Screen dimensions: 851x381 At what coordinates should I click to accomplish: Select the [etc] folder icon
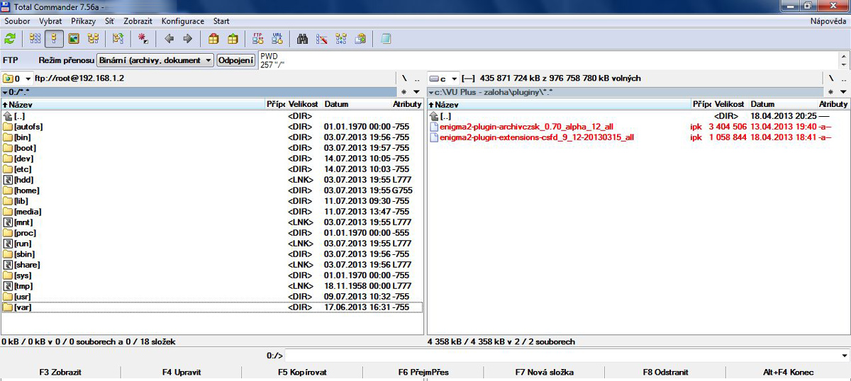tap(8, 169)
